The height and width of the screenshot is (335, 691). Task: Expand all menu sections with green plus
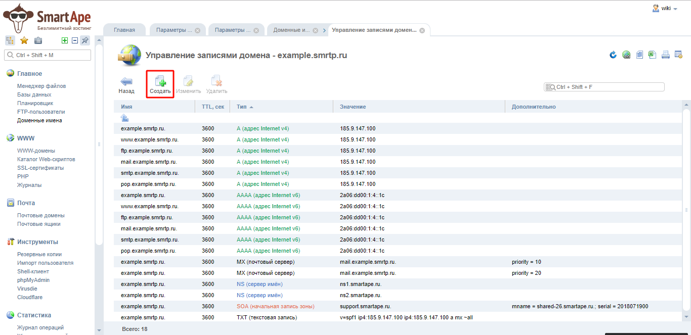point(65,40)
